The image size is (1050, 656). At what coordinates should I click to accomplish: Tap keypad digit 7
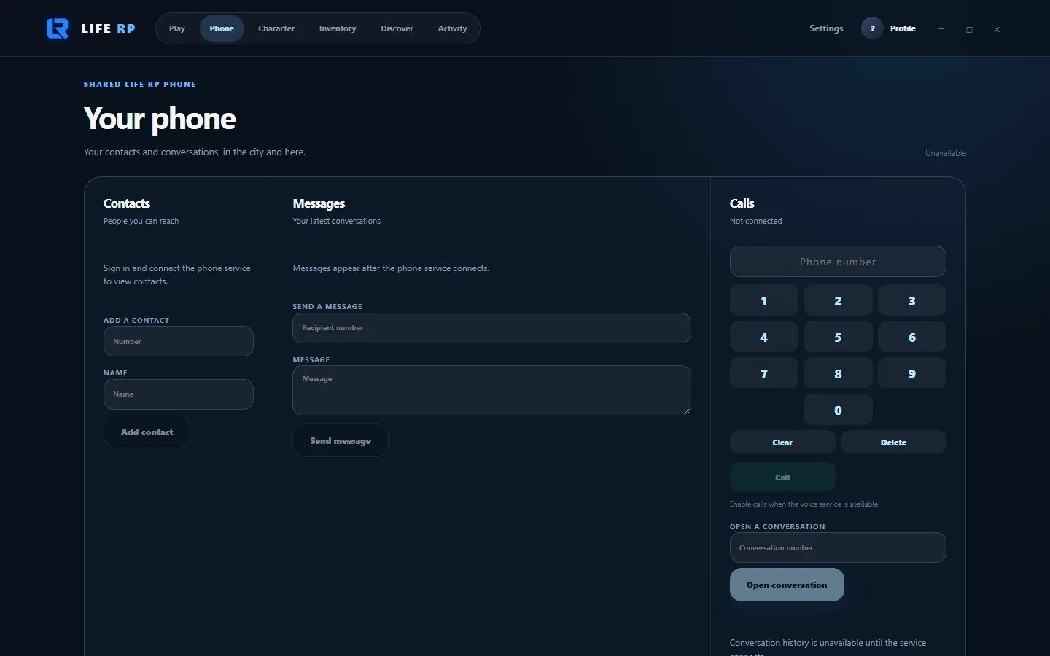tap(764, 373)
